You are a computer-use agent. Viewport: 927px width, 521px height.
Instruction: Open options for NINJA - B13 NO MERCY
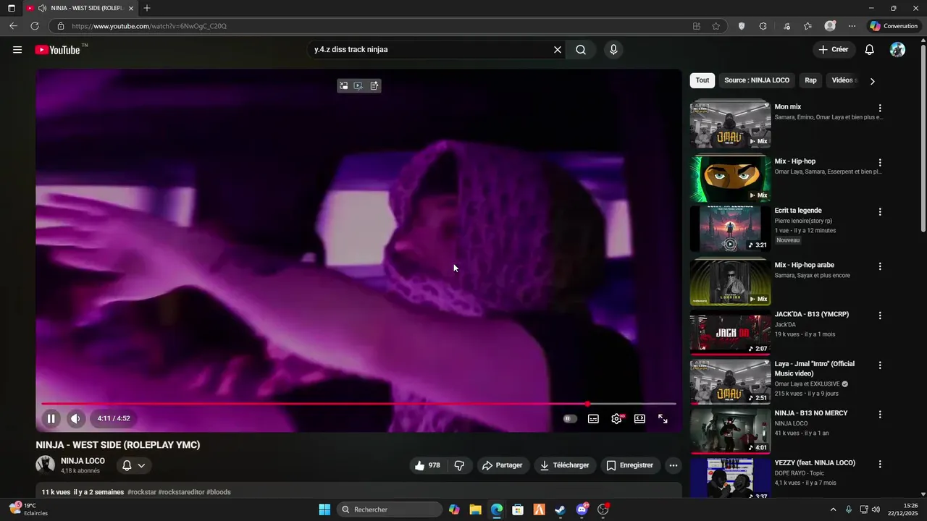pyautogui.click(x=880, y=415)
